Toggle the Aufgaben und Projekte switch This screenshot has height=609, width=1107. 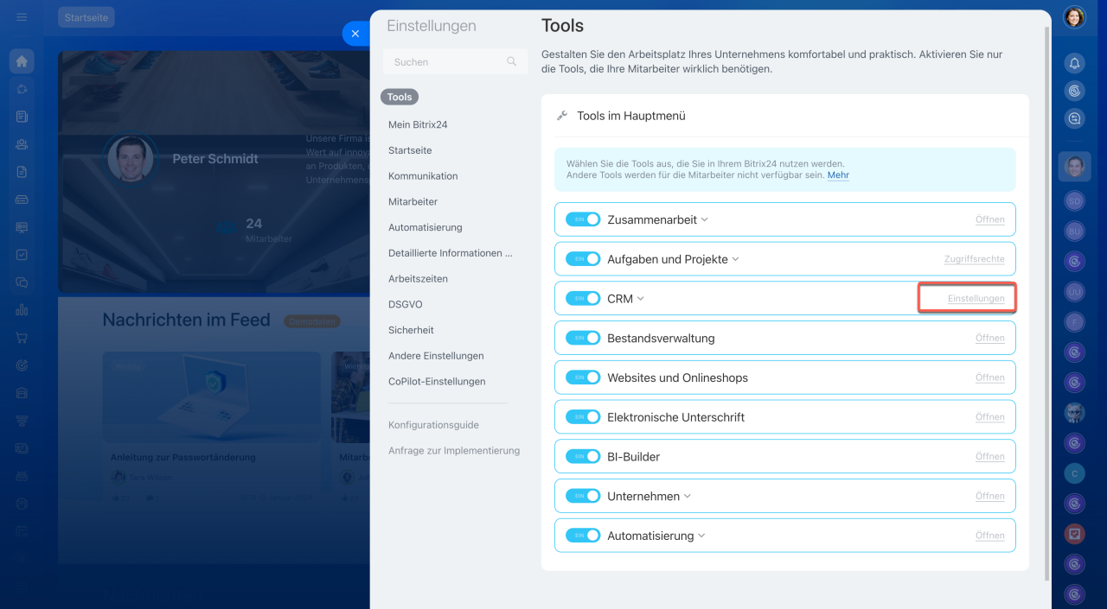click(x=583, y=259)
